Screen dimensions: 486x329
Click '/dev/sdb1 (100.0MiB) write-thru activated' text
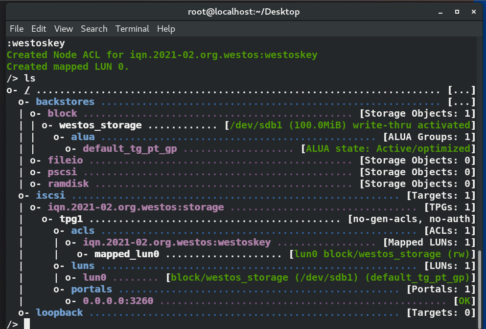pyautogui.click(x=350, y=125)
